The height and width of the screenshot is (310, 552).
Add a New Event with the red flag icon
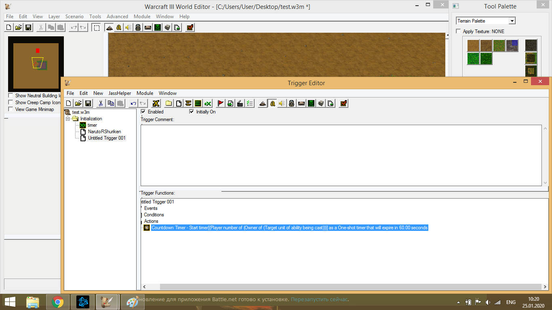tap(220, 103)
